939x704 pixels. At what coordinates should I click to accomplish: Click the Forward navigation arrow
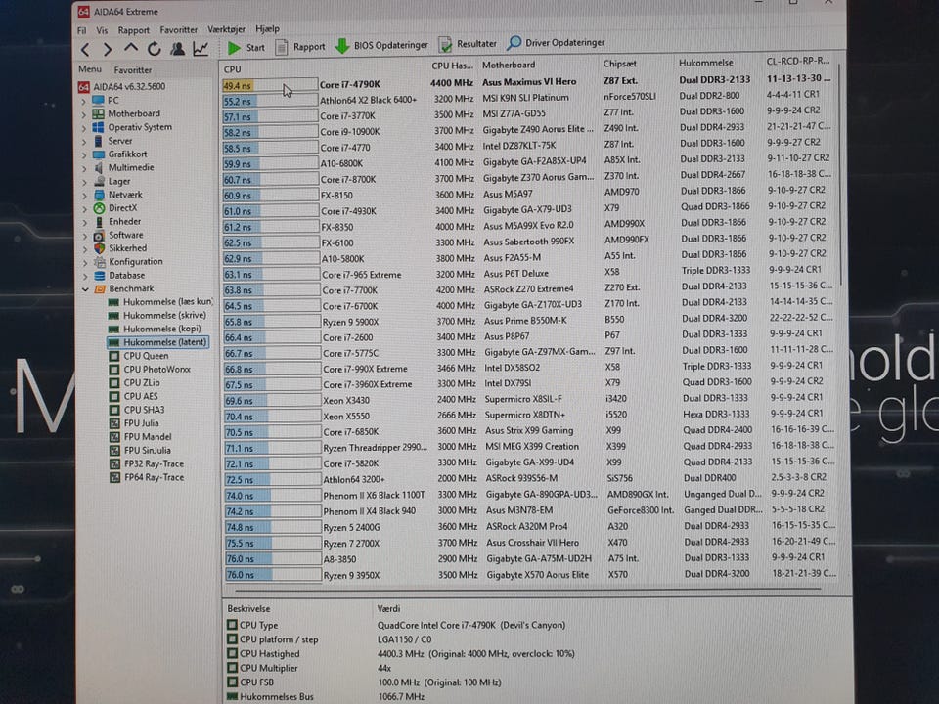coord(108,49)
